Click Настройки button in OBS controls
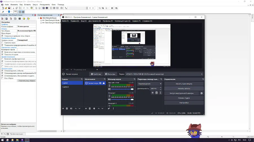 (x=184, y=102)
